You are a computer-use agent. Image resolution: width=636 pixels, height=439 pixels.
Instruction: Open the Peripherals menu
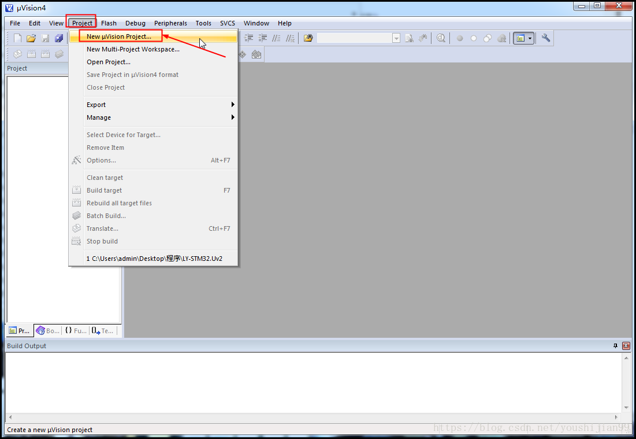[x=170, y=23]
